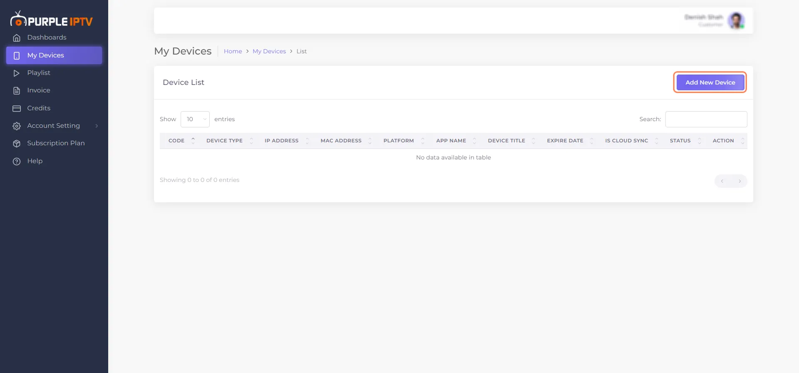
Task: Go to next table page arrow
Action: coord(739,181)
